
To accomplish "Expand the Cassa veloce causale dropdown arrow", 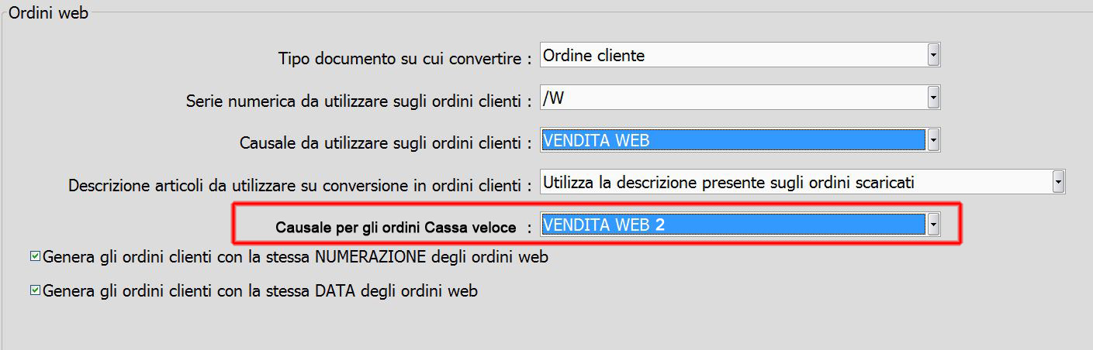I will (x=933, y=225).
